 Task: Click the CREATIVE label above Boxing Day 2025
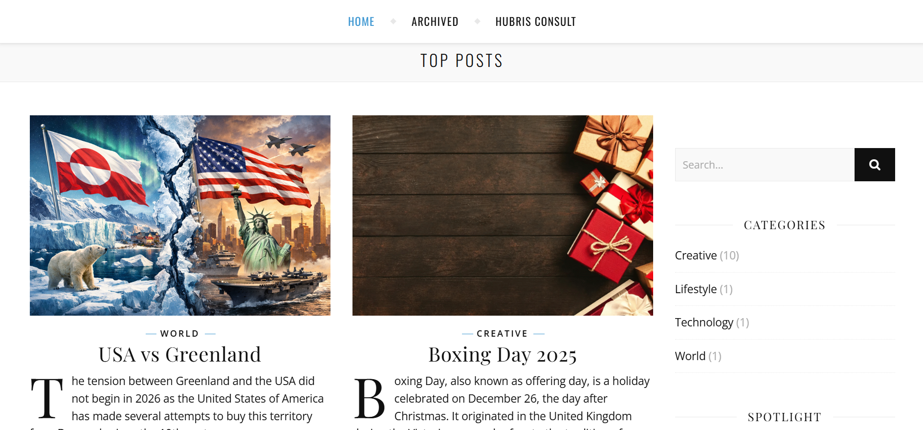point(502,333)
